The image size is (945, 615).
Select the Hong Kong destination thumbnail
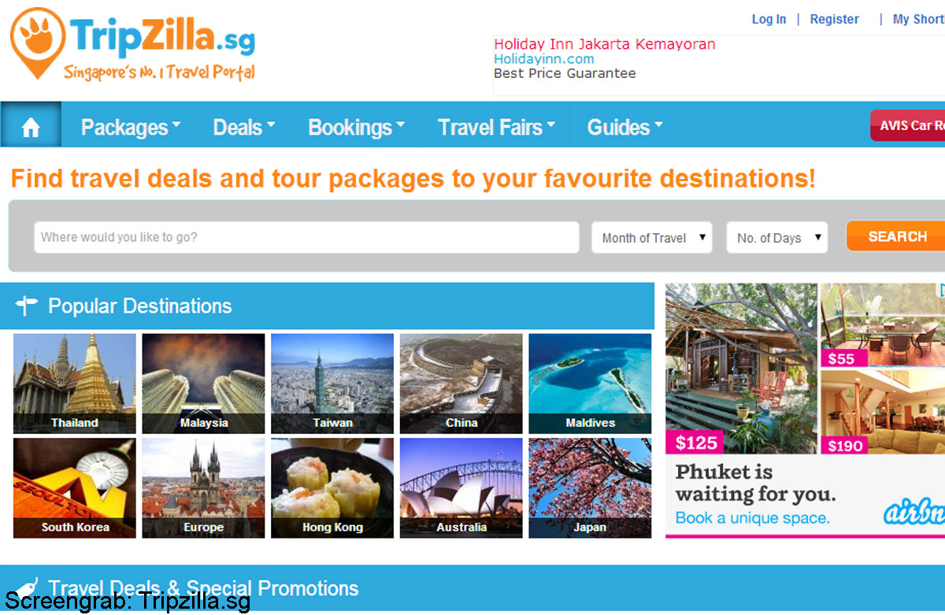[x=332, y=488]
